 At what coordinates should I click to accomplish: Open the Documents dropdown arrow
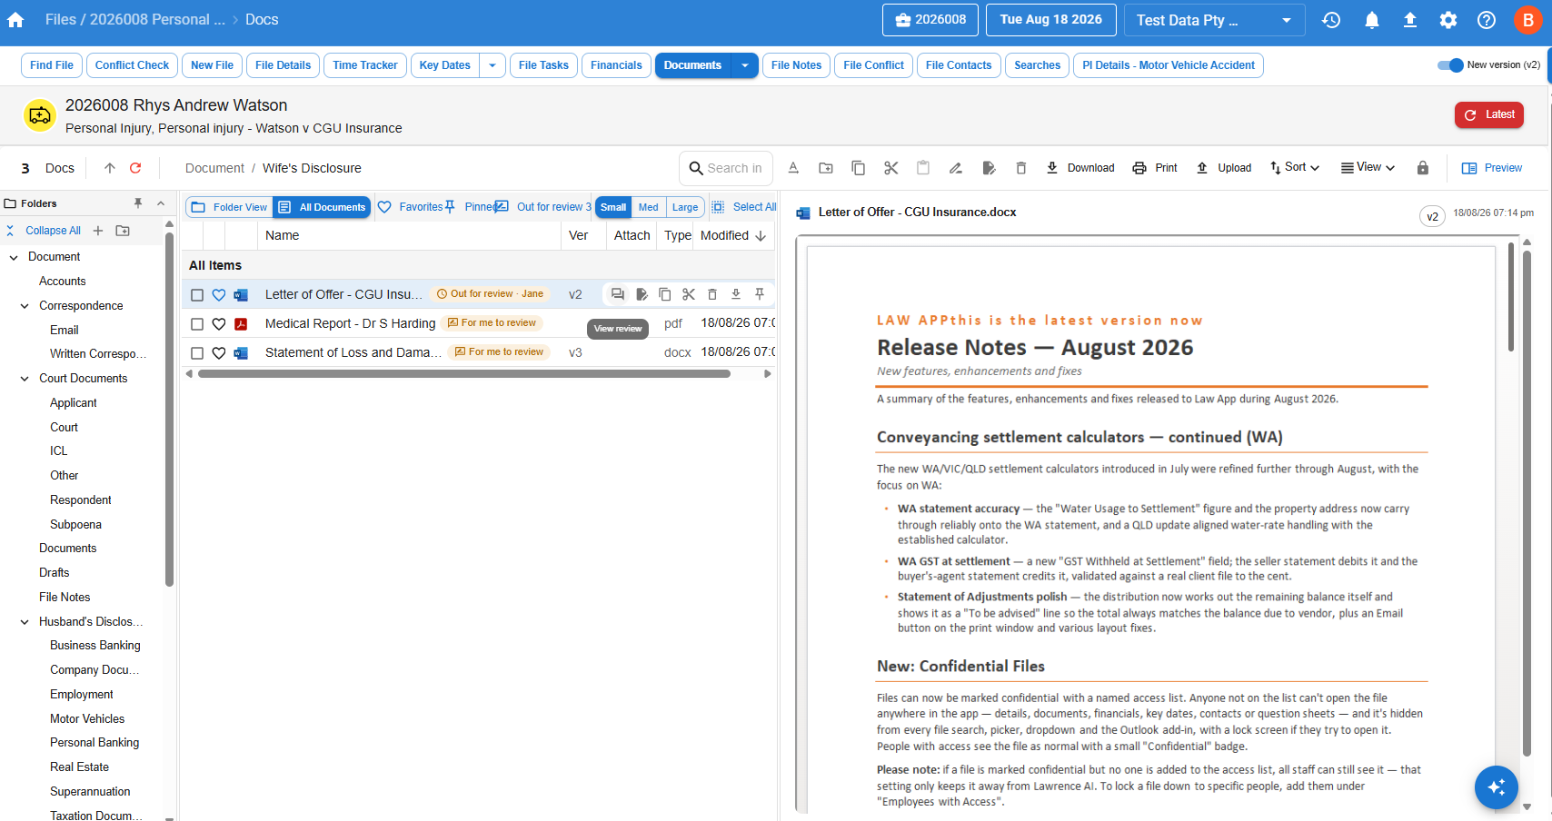point(745,65)
